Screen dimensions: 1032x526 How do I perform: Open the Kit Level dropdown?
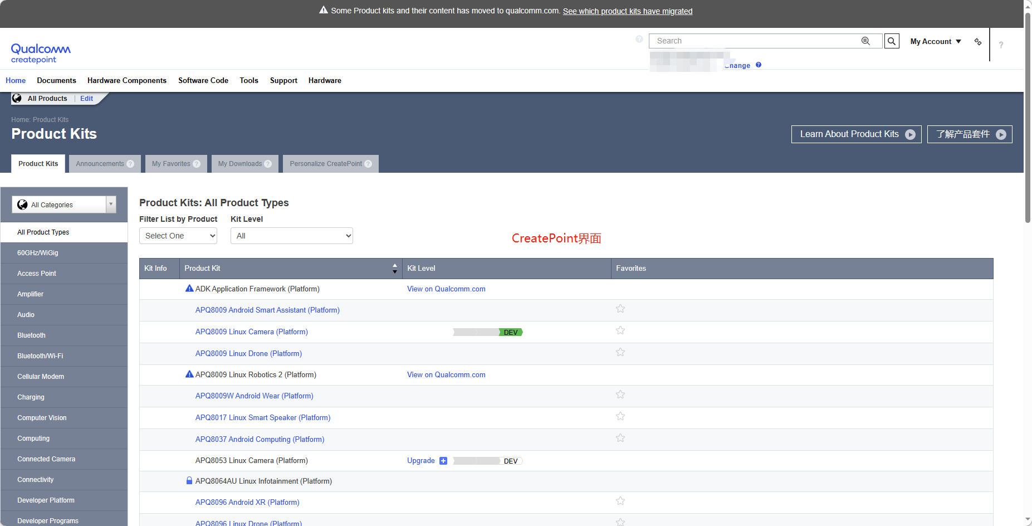coord(292,236)
